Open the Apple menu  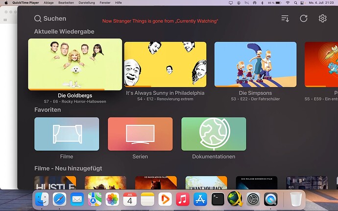pyautogui.click(x=6, y=3)
